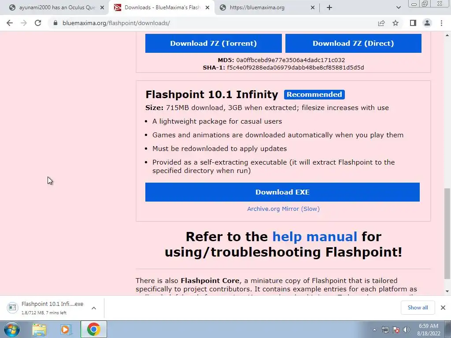Open the network tray icon
The image size is (451, 338).
click(385, 330)
